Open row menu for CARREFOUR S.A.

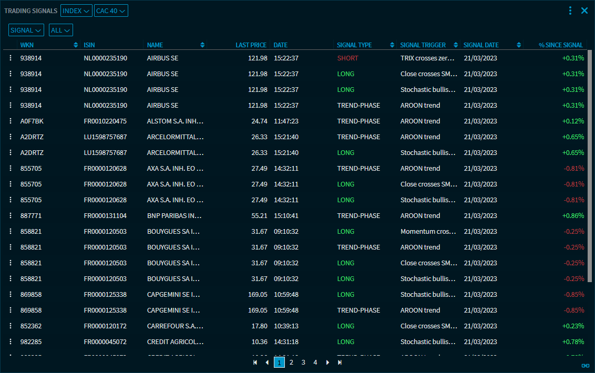10,326
